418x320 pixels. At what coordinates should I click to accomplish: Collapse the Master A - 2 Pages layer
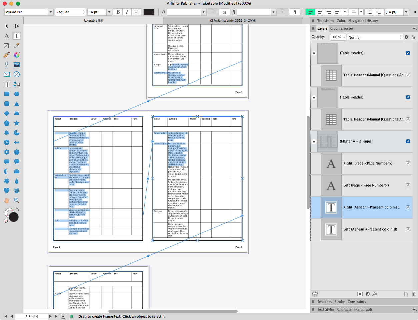[314, 141]
